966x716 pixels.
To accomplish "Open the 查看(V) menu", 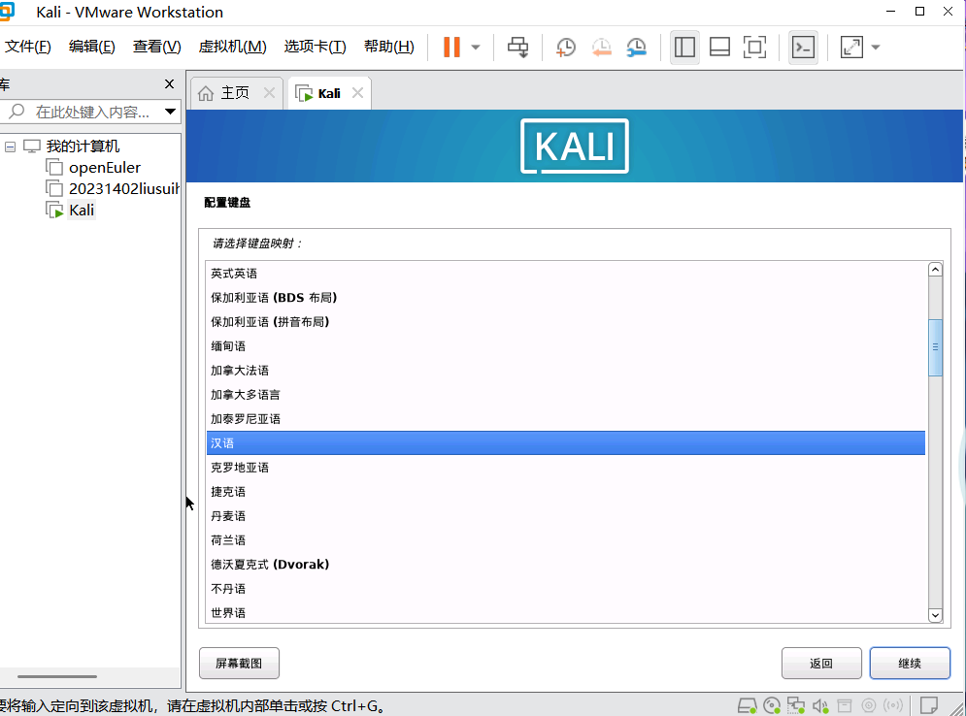I will [156, 47].
